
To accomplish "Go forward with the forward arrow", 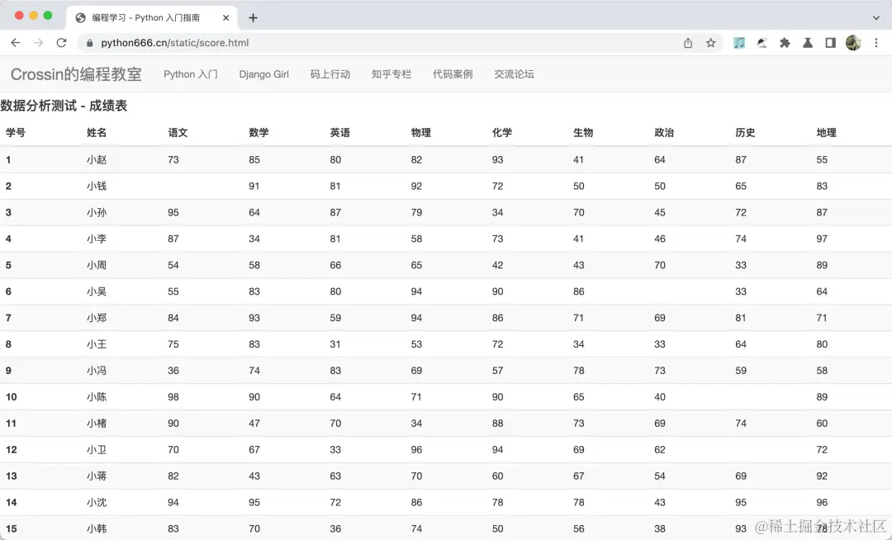I will [38, 43].
